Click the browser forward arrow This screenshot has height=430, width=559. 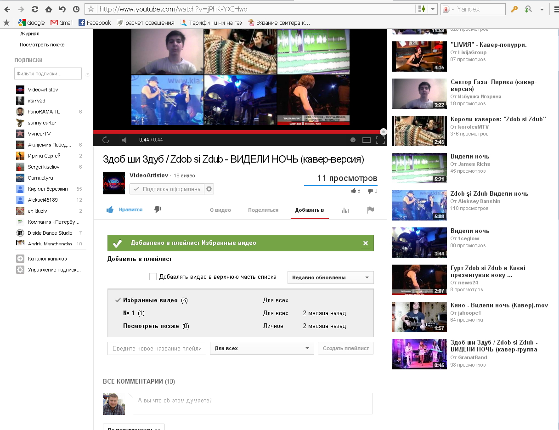point(21,9)
